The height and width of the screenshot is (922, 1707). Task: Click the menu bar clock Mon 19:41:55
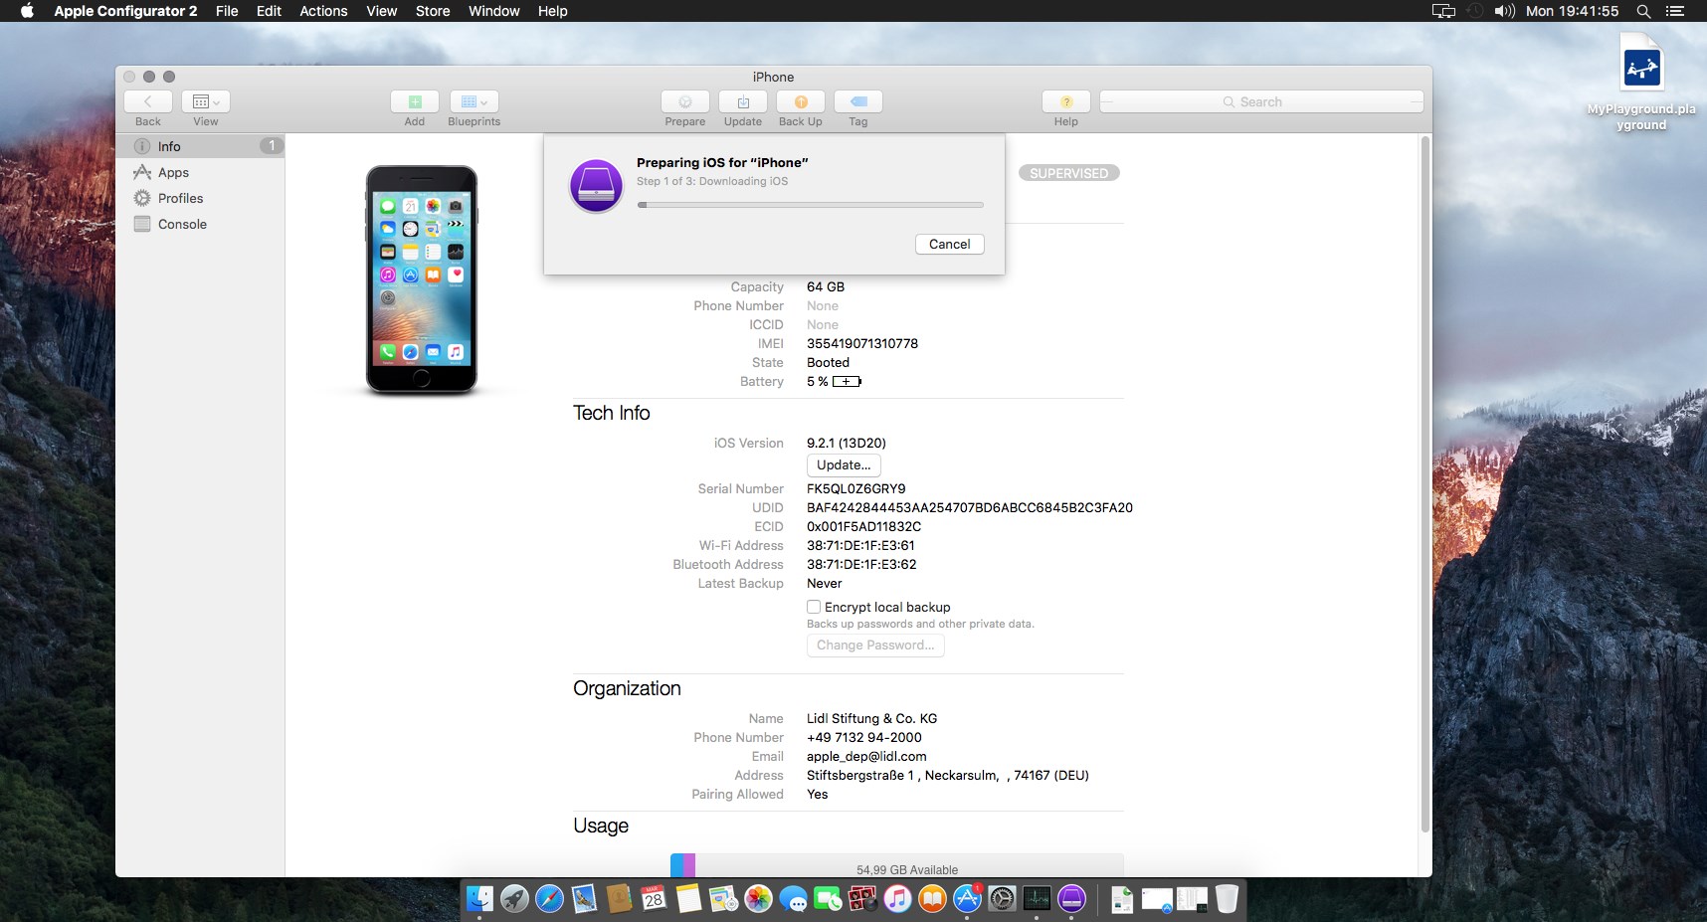[1573, 11]
